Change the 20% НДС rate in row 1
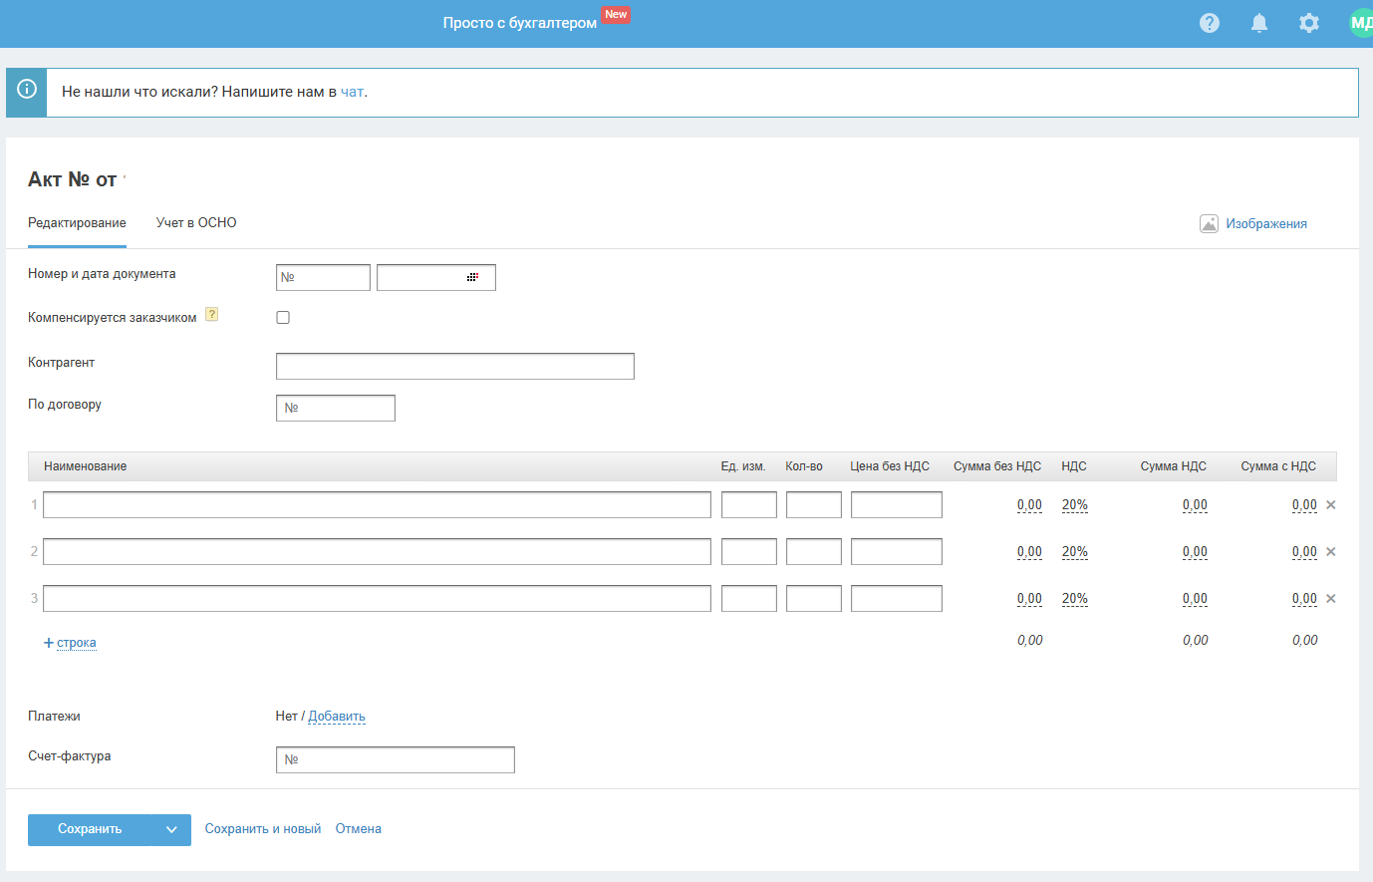The height and width of the screenshot is (882, 1373). click(1074, 505)
